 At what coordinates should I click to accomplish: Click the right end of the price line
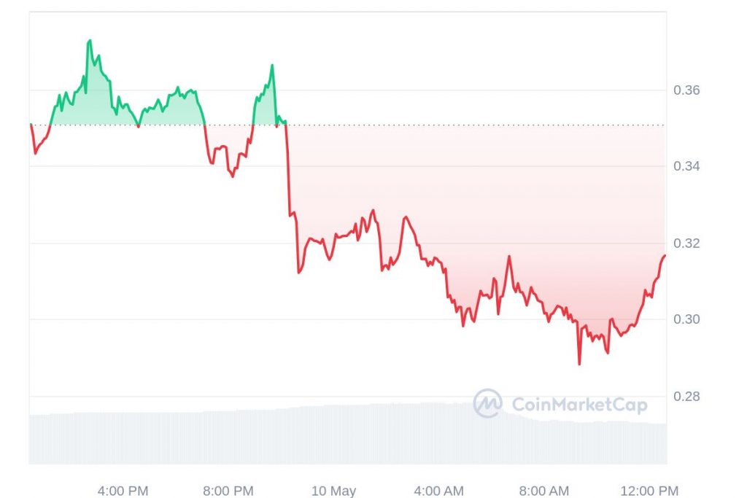665,255
